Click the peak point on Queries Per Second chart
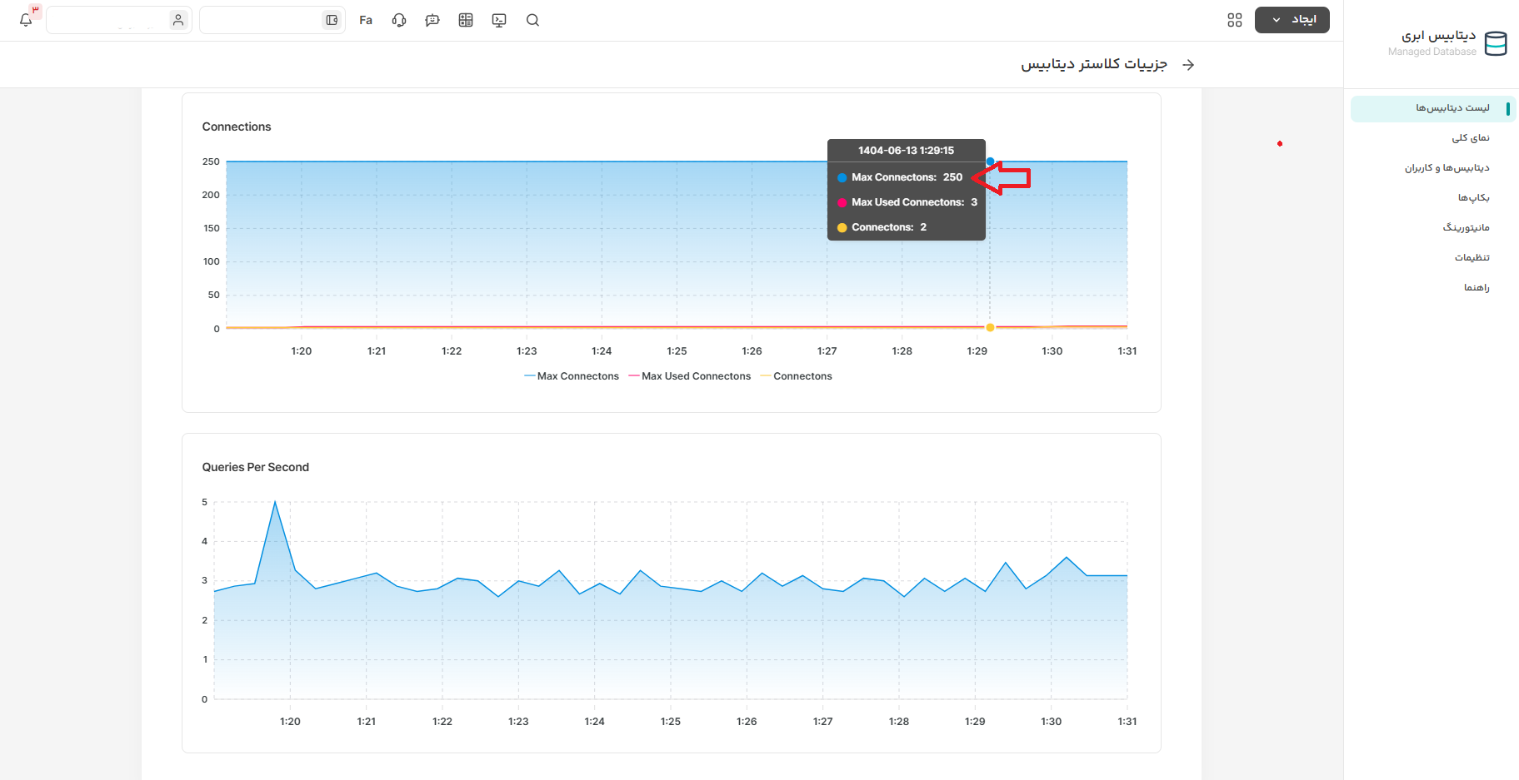 click(275, 502)
